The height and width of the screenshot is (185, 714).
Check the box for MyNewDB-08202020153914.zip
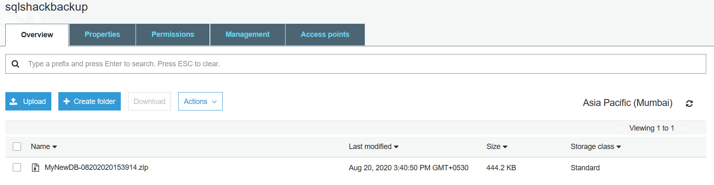(17, 167)
